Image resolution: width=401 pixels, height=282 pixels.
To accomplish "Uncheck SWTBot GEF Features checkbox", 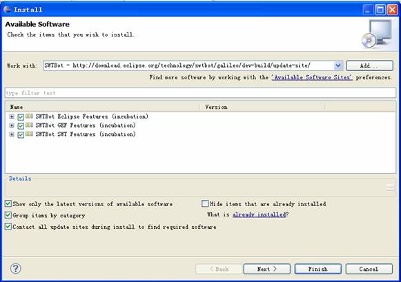I will pyautogui.click(x=21, y=125).
